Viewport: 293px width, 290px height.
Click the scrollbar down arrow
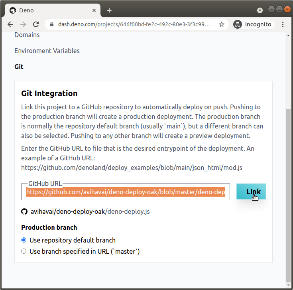tap(288, 285)
